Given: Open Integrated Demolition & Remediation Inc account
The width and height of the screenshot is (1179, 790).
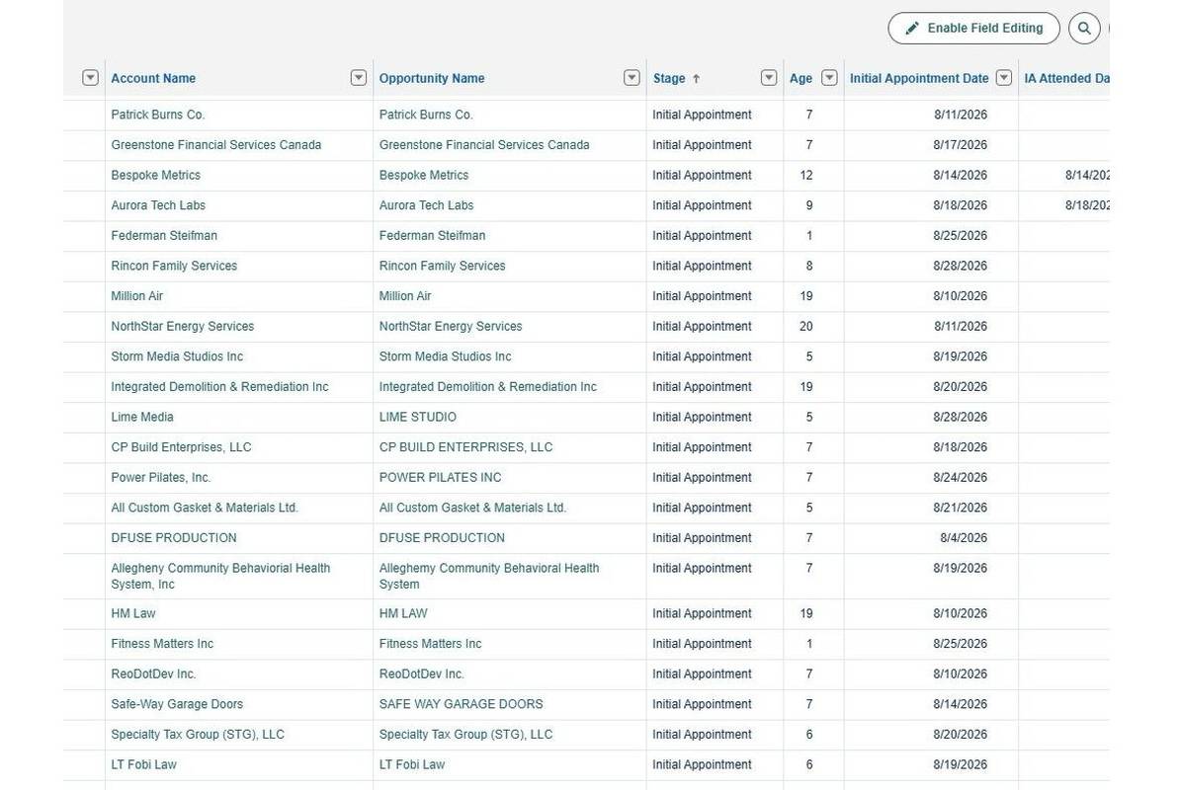Looking at the screenshot, I should (219, 386).
